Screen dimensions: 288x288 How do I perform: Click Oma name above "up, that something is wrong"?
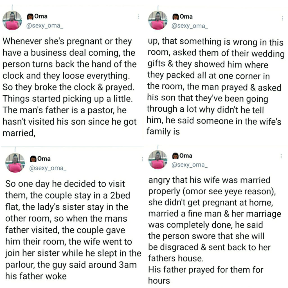186,17
